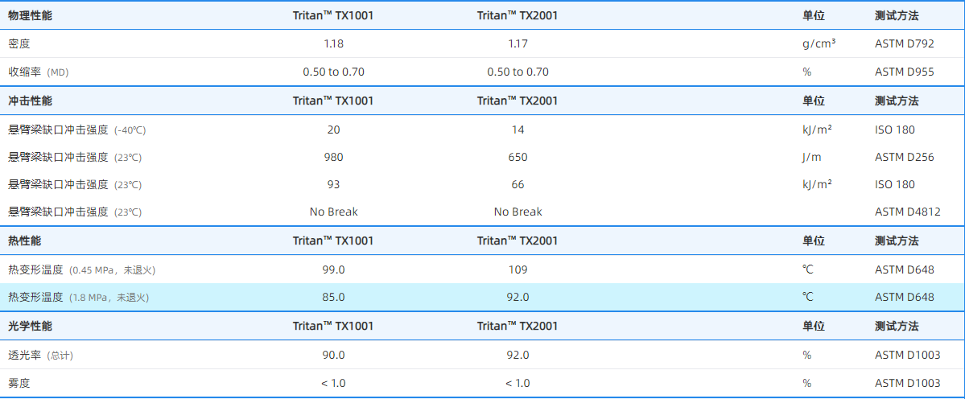Click the TX2001 density value 1.17
965x399 pixels.
pyautogui.click(x=518, y=43)
